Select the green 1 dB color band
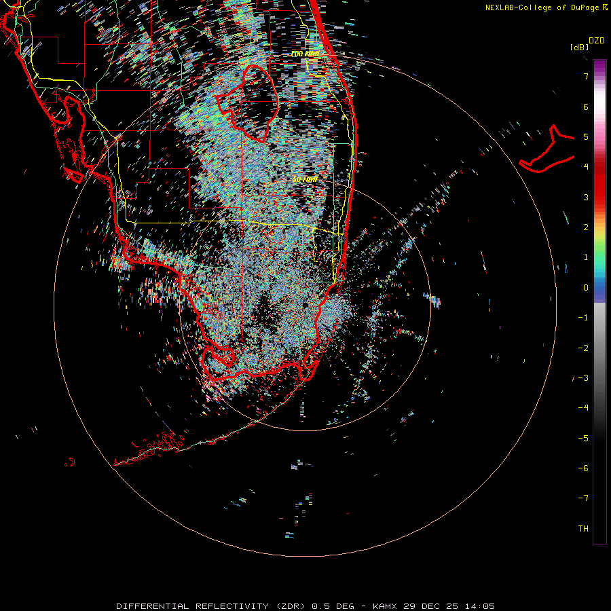 coord(599,257)
